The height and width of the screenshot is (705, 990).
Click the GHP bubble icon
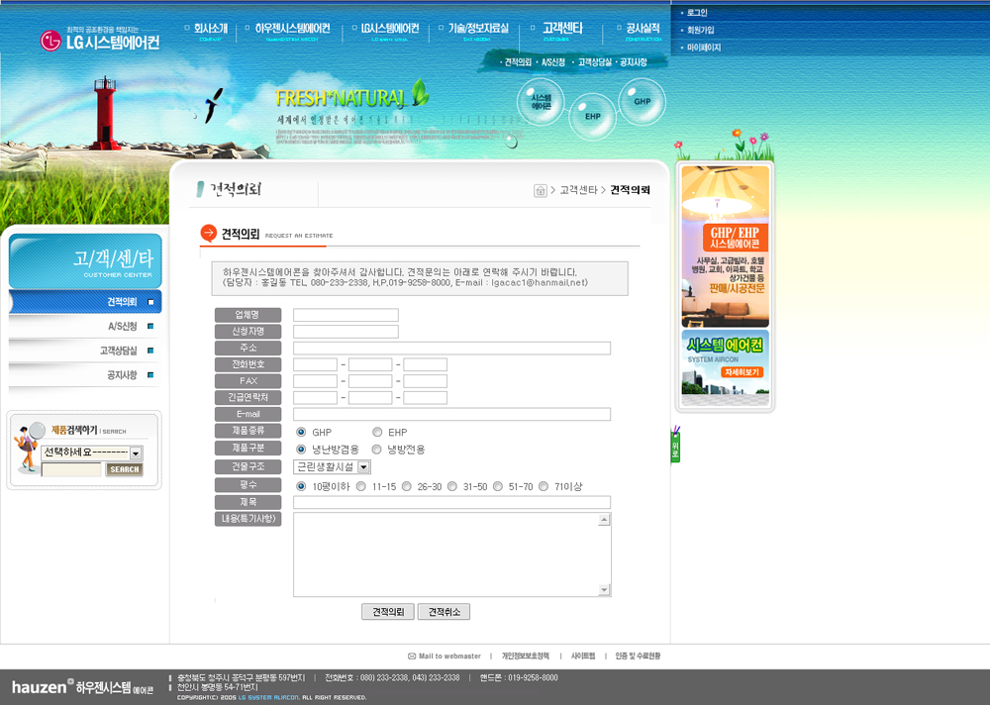click(642, 101)
